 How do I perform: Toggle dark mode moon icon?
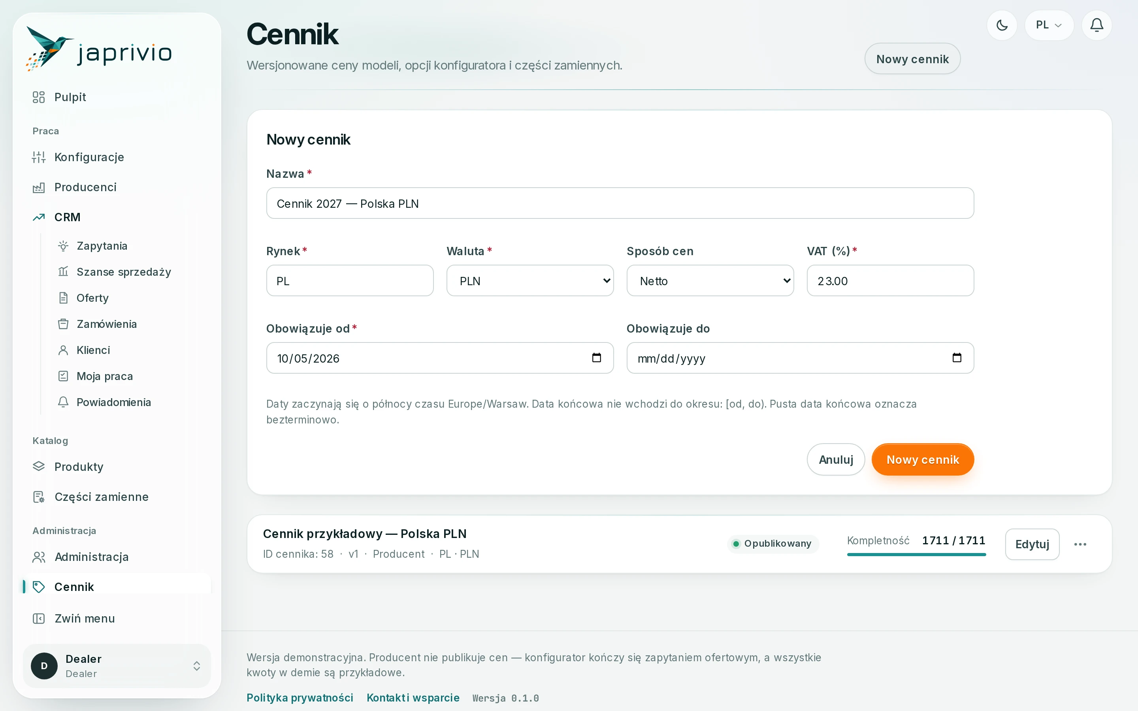1002,25
